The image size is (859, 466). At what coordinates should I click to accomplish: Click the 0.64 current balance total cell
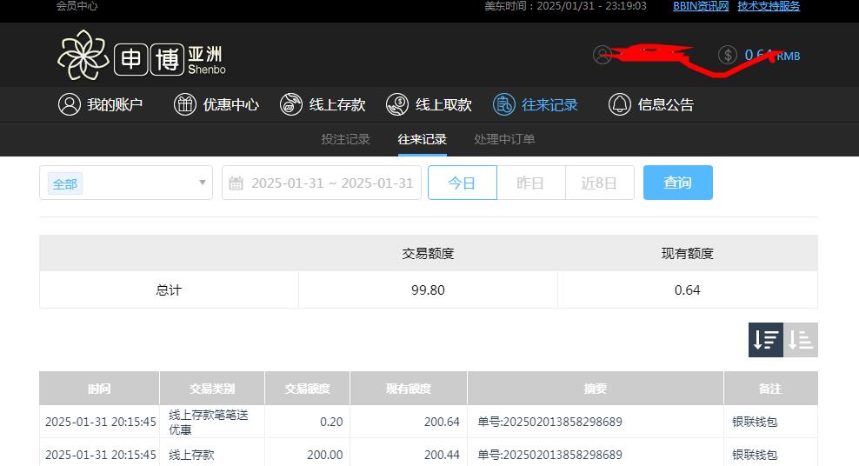pos(687,290)
